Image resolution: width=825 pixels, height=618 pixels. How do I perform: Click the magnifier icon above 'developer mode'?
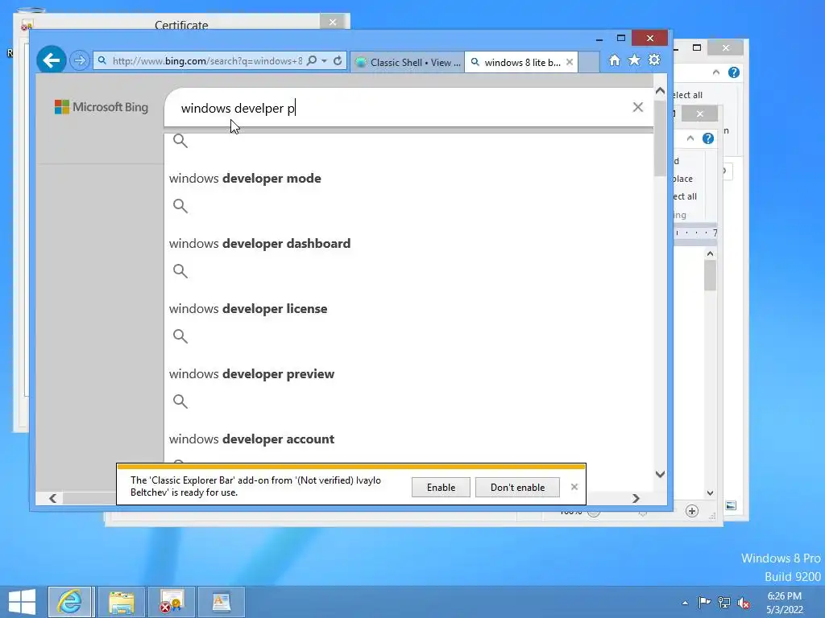180,141
